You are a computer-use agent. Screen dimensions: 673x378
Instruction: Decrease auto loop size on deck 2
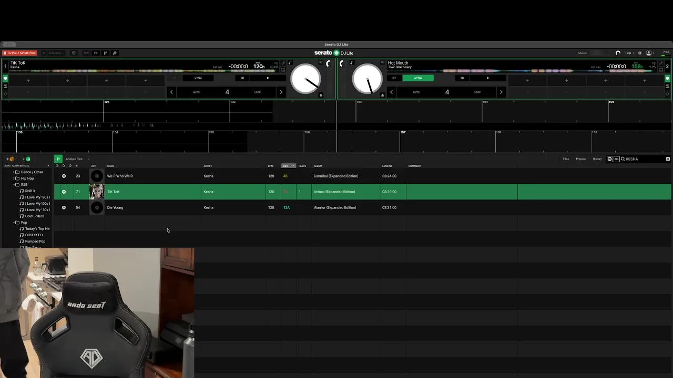coord(391,92)
